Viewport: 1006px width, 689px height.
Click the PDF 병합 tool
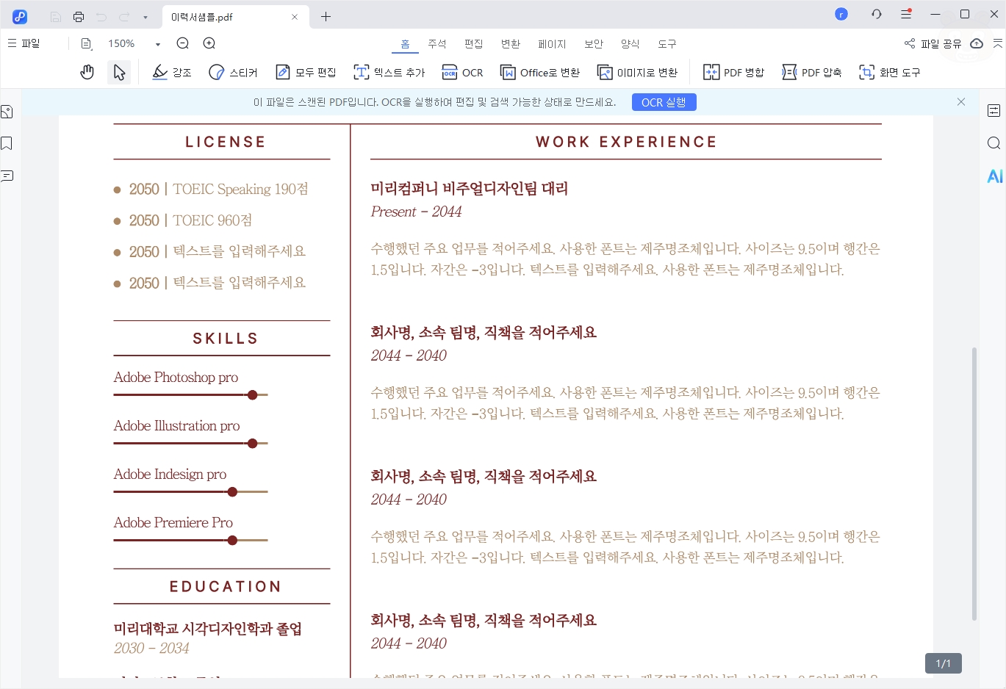[733, 72]
